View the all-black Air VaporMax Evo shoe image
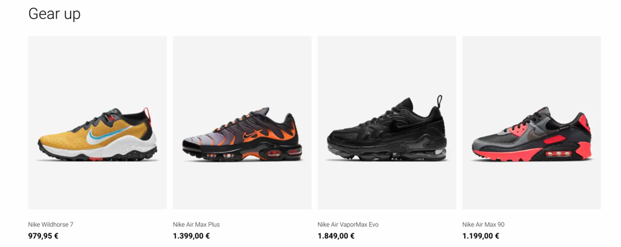 387,123
